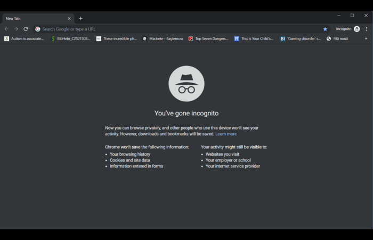Click the Incognito profile icon
The height and width of the screenshot is (240, 373).
[356, 29]
